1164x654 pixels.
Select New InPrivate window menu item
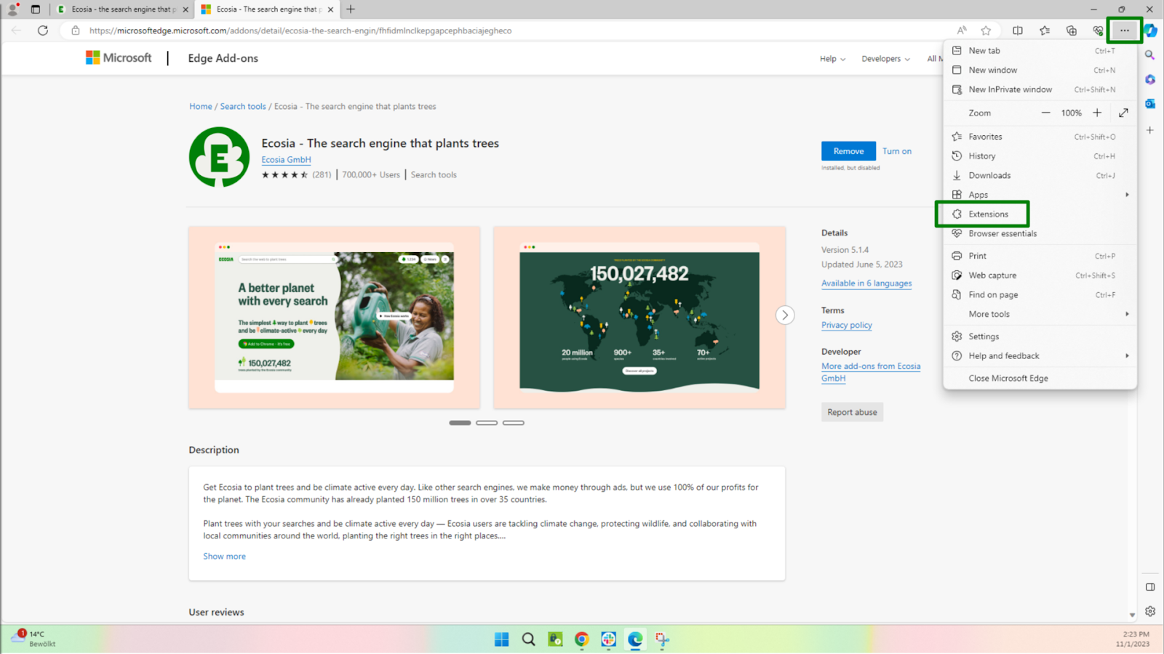[x=1040, y=89]
